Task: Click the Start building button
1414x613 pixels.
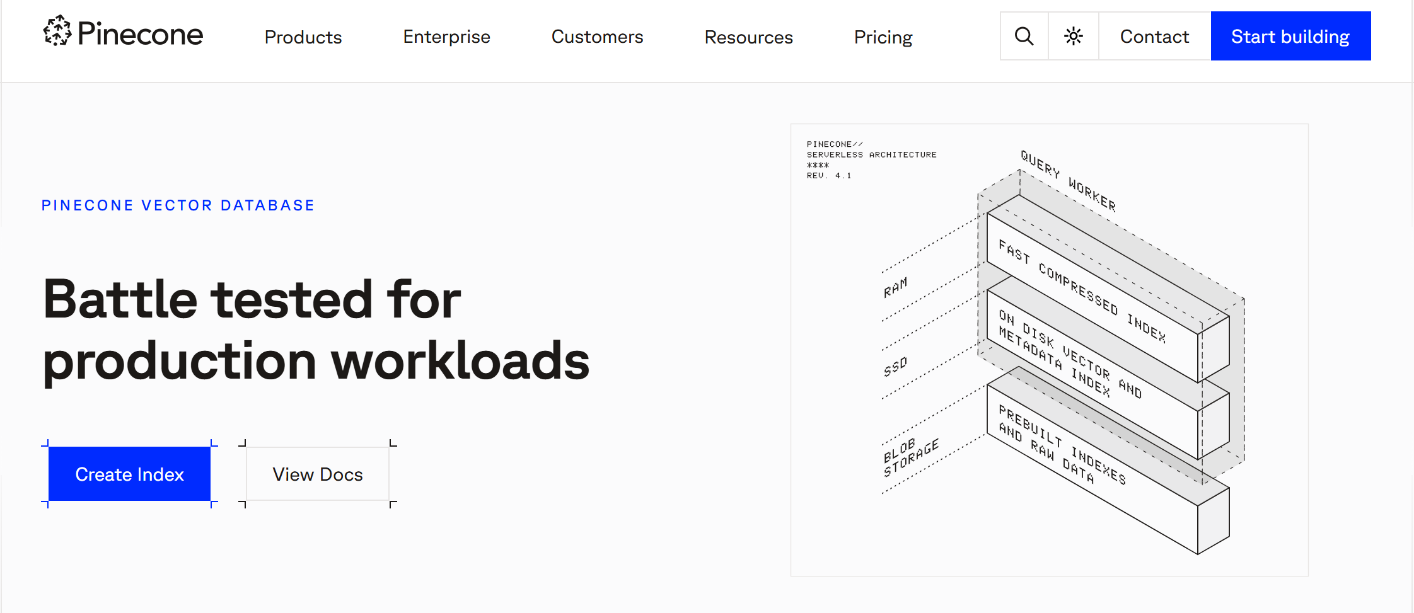Action: [1290, 36]
